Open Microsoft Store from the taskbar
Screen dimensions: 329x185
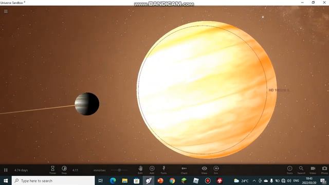(137, 180)
